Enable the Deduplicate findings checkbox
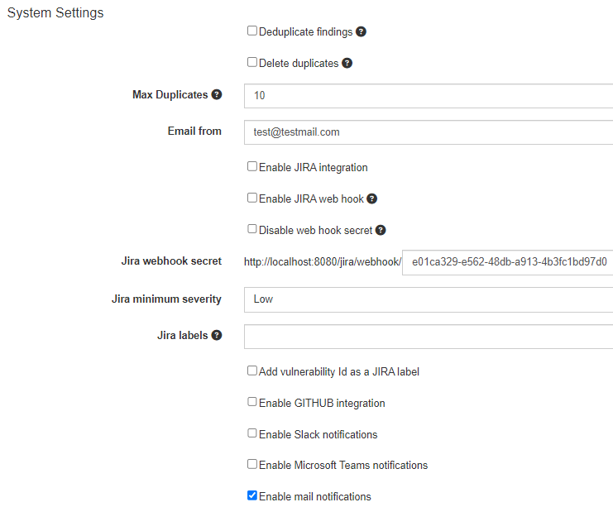Image resolution: width=613 pixels, height=507 pixels. (x=252, y=31)
